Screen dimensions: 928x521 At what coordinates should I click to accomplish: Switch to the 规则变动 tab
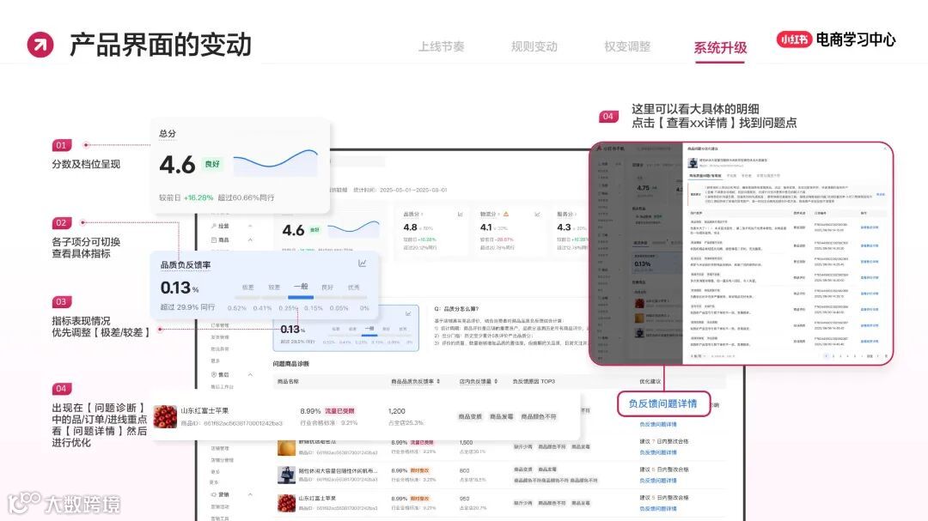(534, 46)
